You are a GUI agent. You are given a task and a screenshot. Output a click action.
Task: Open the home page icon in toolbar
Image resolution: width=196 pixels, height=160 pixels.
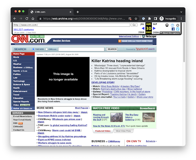[x=33, y=19]
